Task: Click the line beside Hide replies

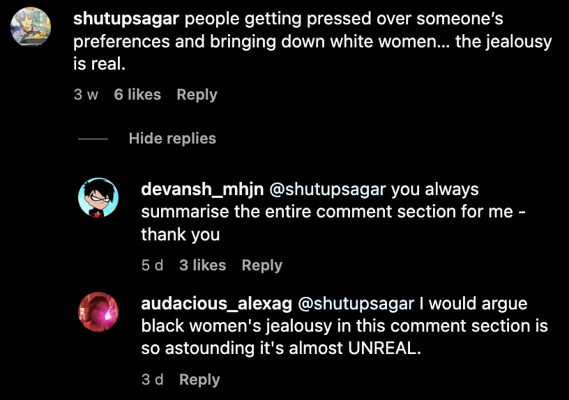Action: [93, 139]
